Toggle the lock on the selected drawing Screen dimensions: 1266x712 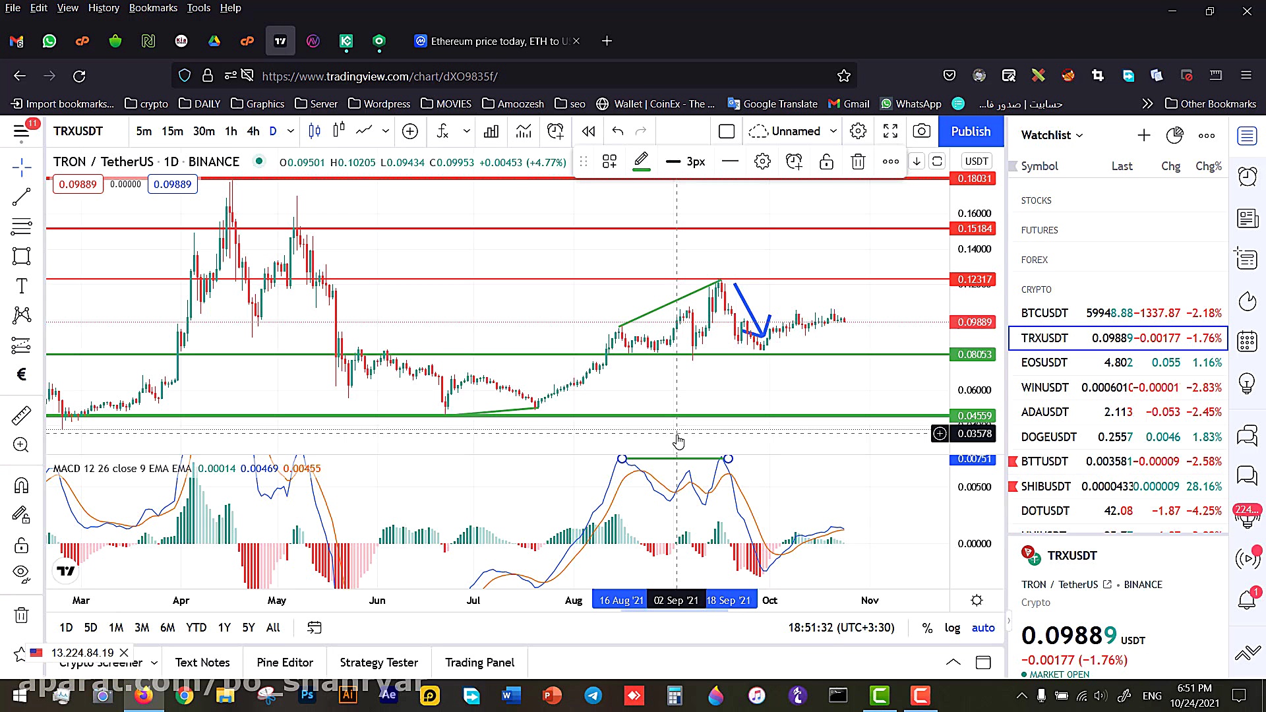[x=826, y=162]
